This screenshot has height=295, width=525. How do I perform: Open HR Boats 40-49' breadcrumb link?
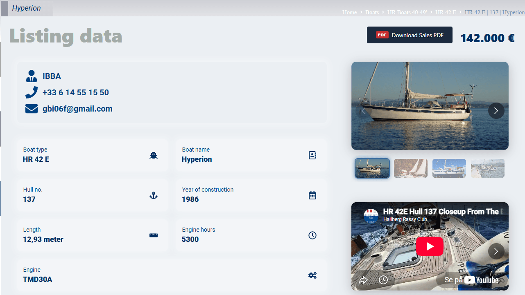(407, 12)
